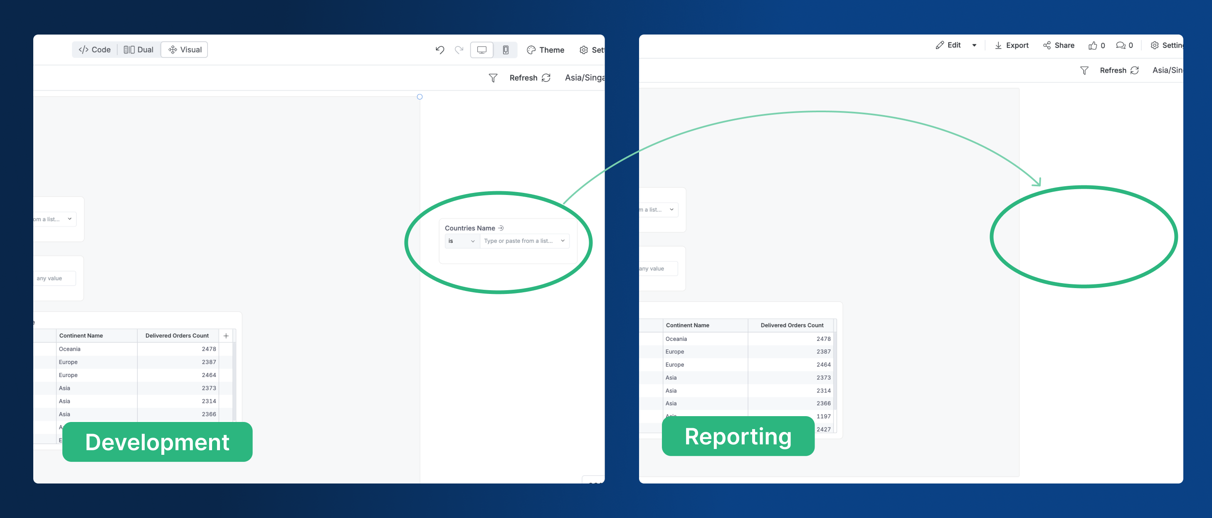Click the undo arrow icon

tap(439, 50)
